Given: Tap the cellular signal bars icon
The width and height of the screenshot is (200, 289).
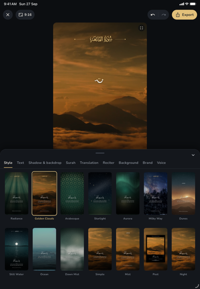Looking at the screenshot, I should tap(182, 4).
